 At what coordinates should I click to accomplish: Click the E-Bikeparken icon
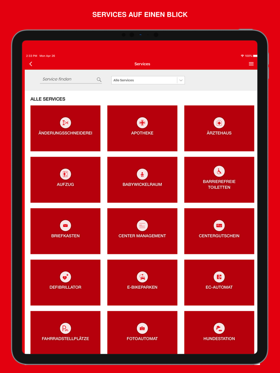142,277
